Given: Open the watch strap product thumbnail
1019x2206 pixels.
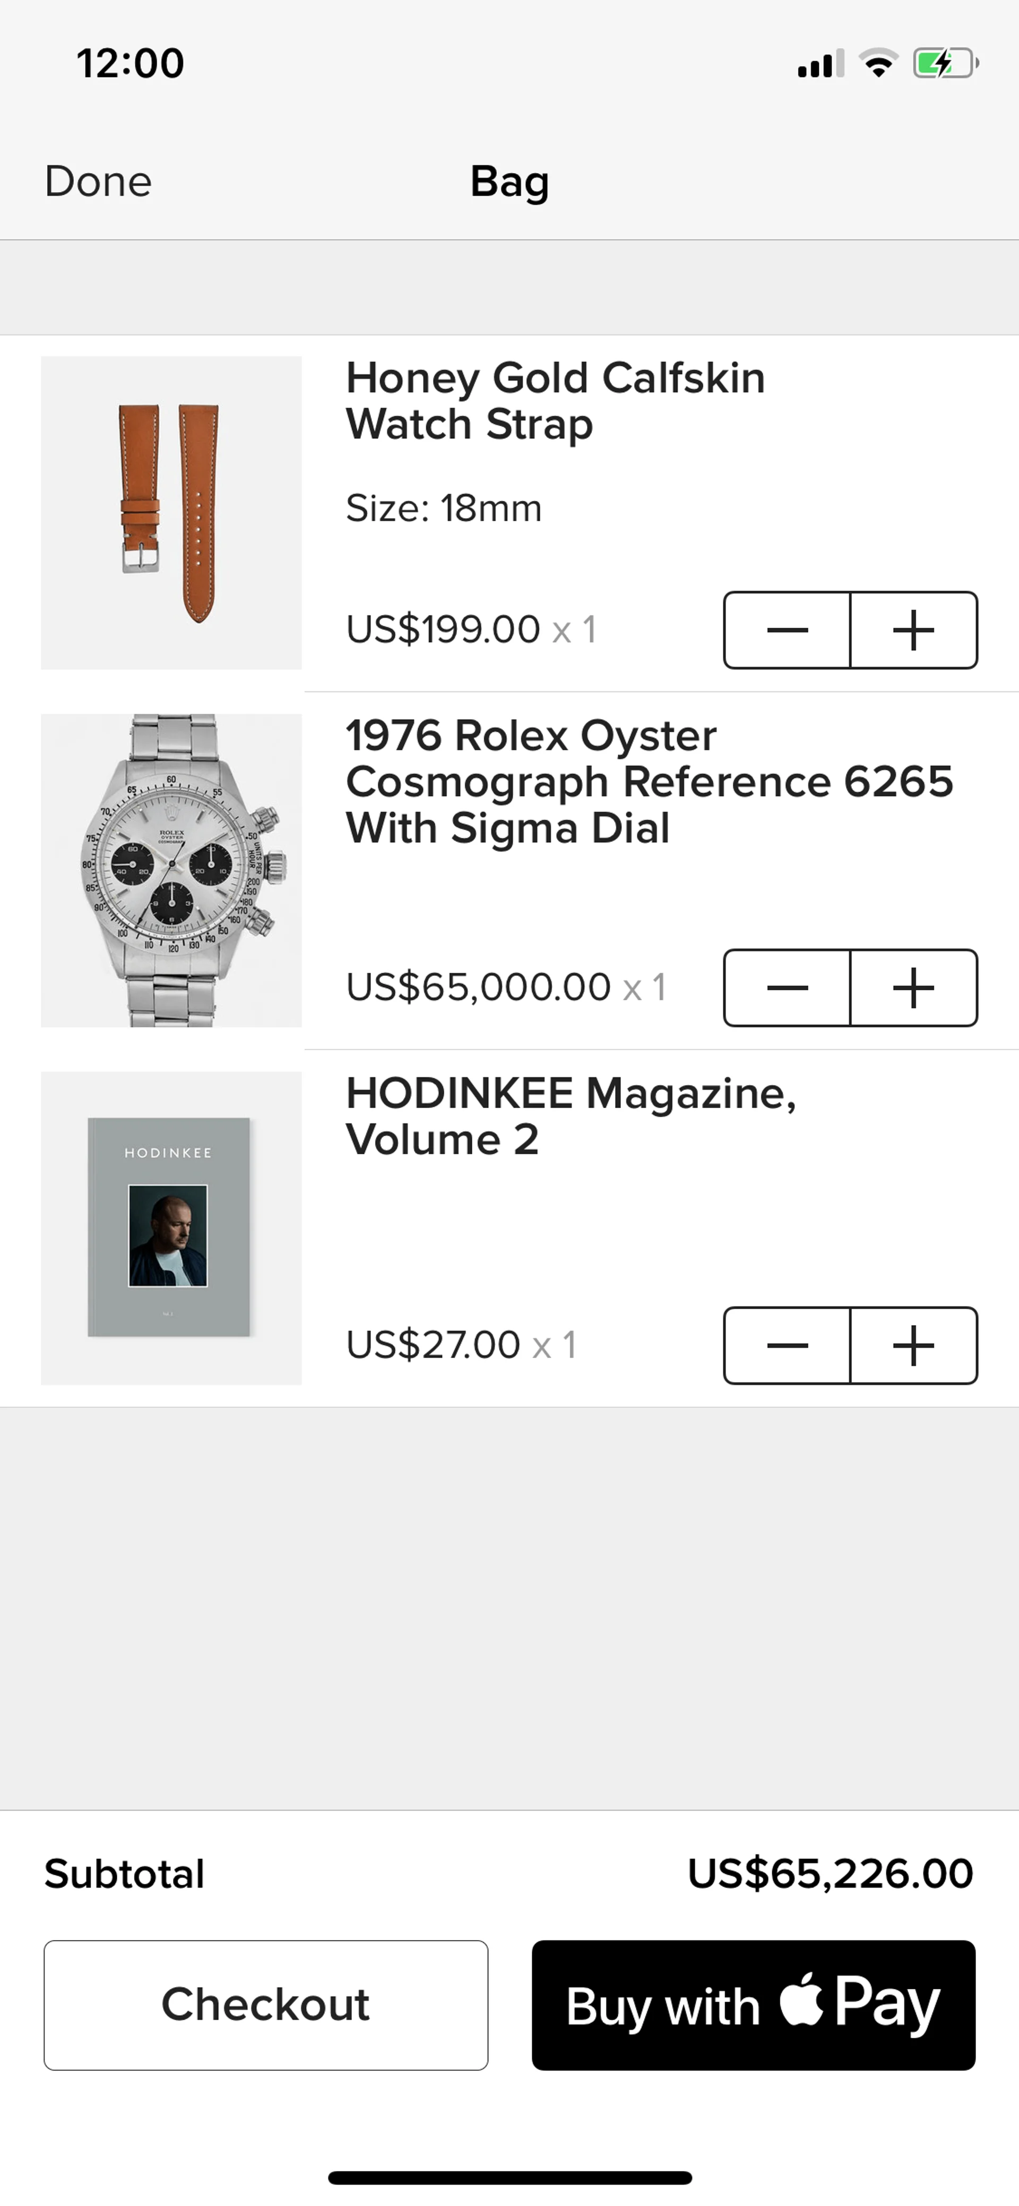Looking at the screenshot, I should click(x=171, y=513).
